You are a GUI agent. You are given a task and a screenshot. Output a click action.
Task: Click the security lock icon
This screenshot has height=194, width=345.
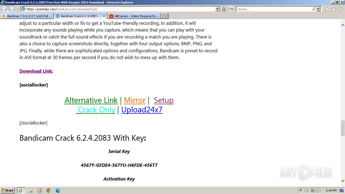click(223, 9)
